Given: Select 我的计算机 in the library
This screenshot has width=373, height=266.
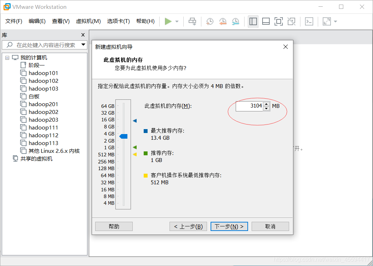Looking at the screenshot, I should [34, 58].
